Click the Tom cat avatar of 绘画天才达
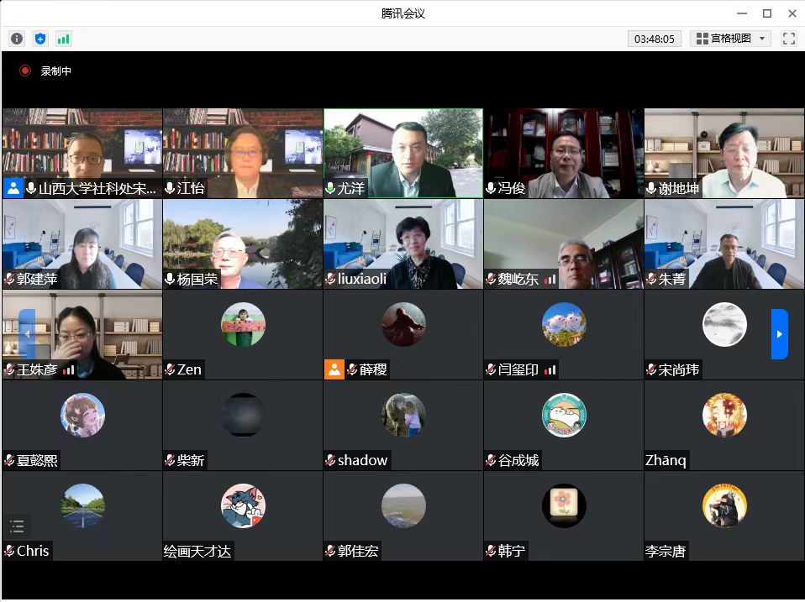The image size is (805, 602). tap(243, 505)
